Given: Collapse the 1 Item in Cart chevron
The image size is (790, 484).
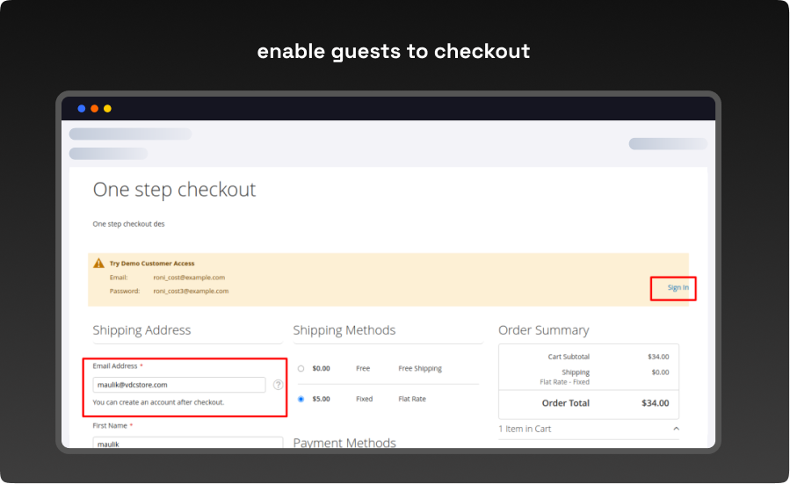Looking at the screenshot, I should coord(676,429).
